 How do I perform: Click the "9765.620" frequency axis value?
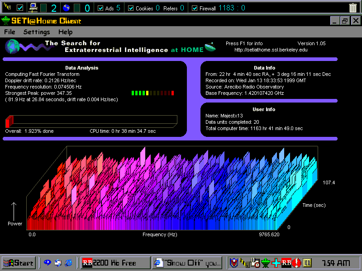click(x=269, y=234)
